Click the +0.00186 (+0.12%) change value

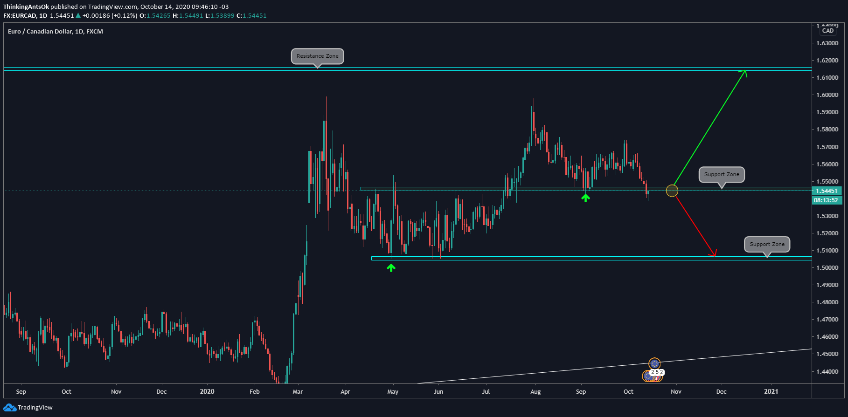tap(110, 15)
